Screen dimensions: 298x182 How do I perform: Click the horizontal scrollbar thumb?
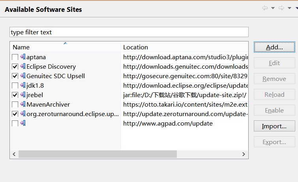click(x=97, y=154)
